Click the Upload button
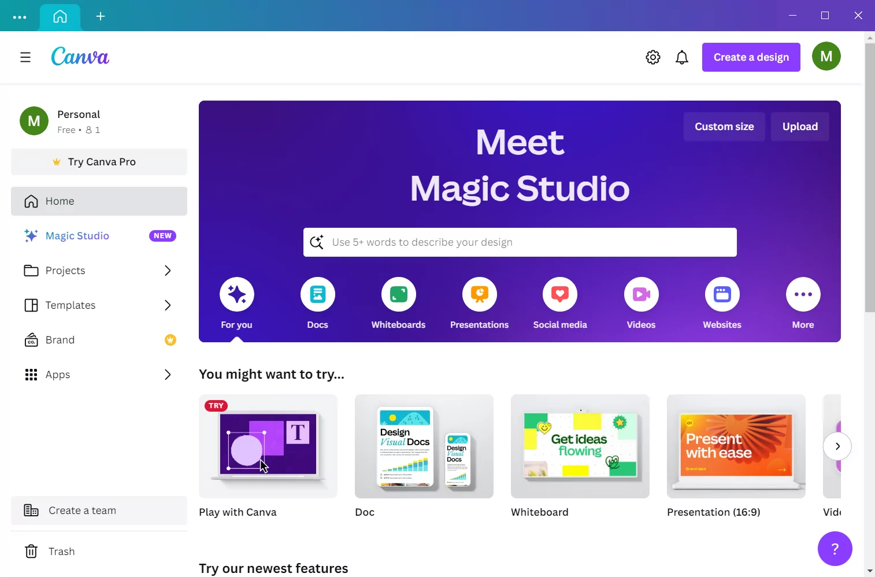Viewport: 875px width, 577px height. (x=800, y=127)
